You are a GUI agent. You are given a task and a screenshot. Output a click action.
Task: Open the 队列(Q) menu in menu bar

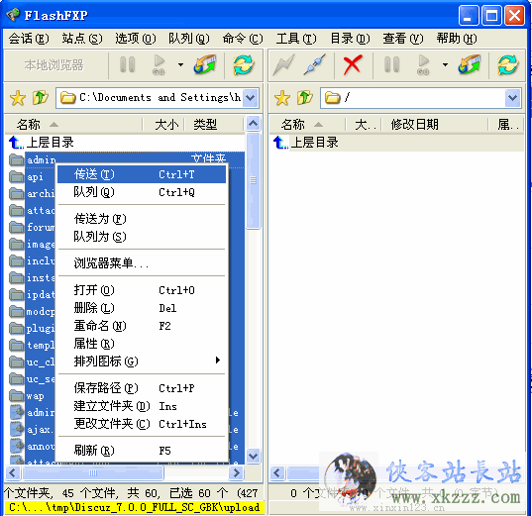188,39
